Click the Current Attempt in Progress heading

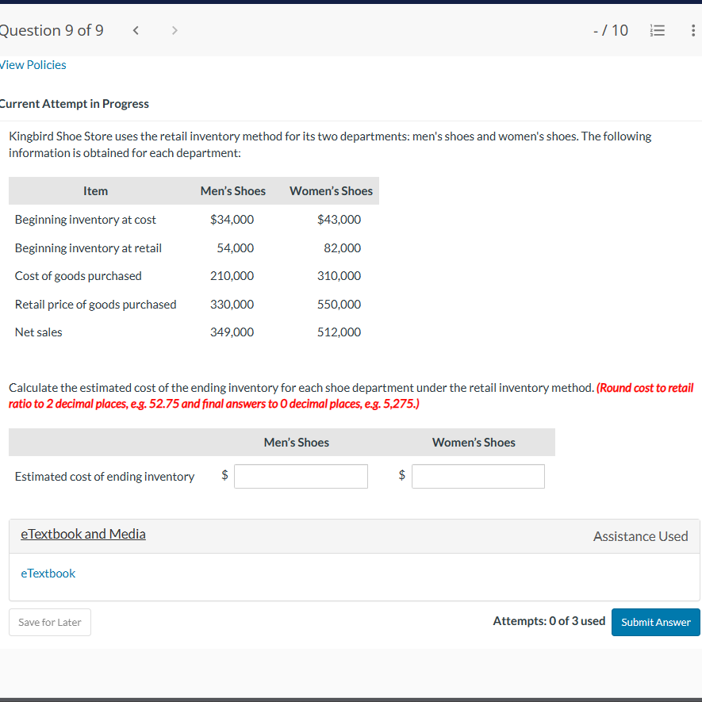75,104
